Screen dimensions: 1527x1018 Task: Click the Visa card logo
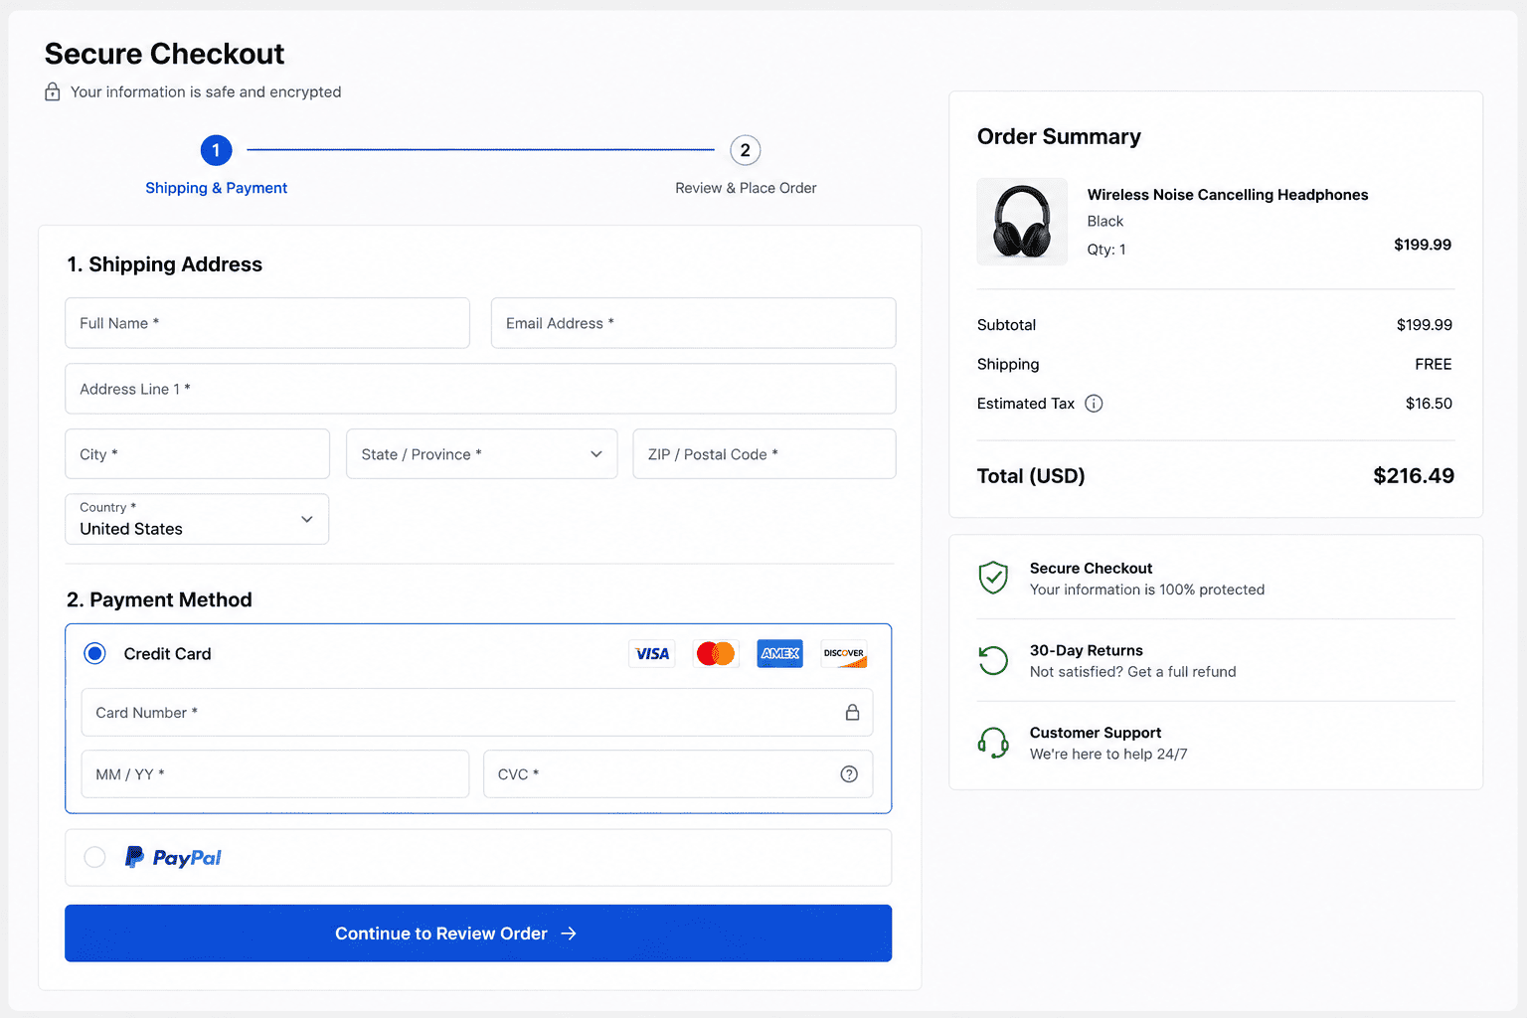click(x=652, y=654)
